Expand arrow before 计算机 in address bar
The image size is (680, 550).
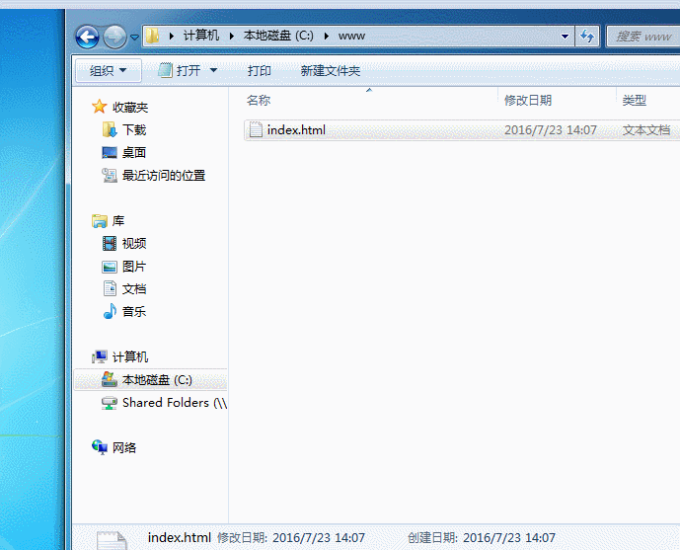click(x=172, y=36)
